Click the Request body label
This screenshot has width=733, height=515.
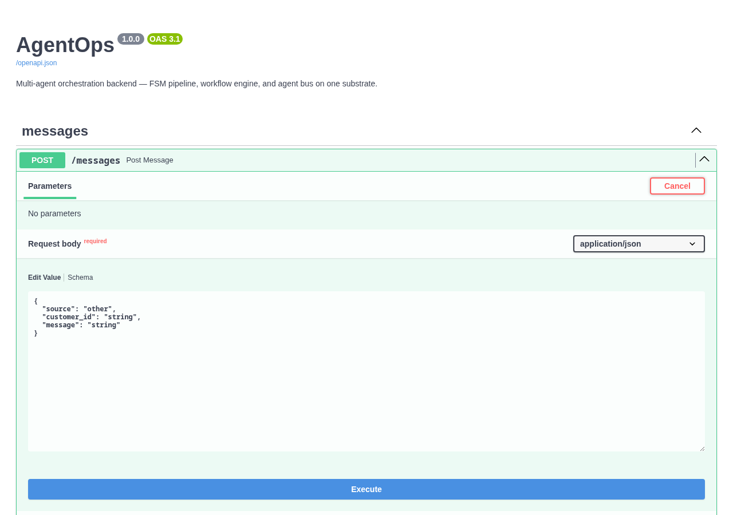click(54, 244)
